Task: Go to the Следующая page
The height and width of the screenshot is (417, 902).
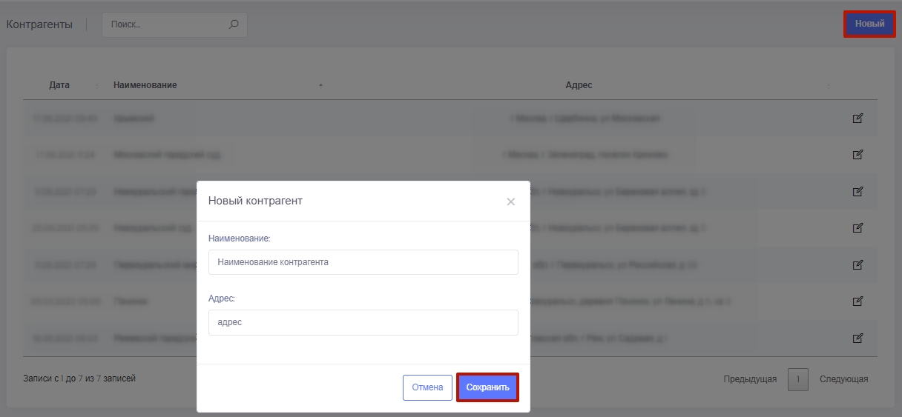Action: point(843,379)
